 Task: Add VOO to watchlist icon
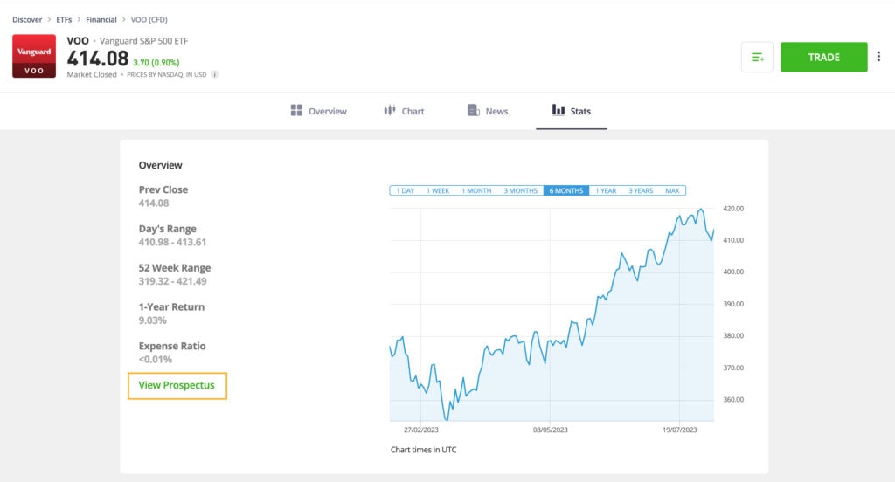pos(757,57)
